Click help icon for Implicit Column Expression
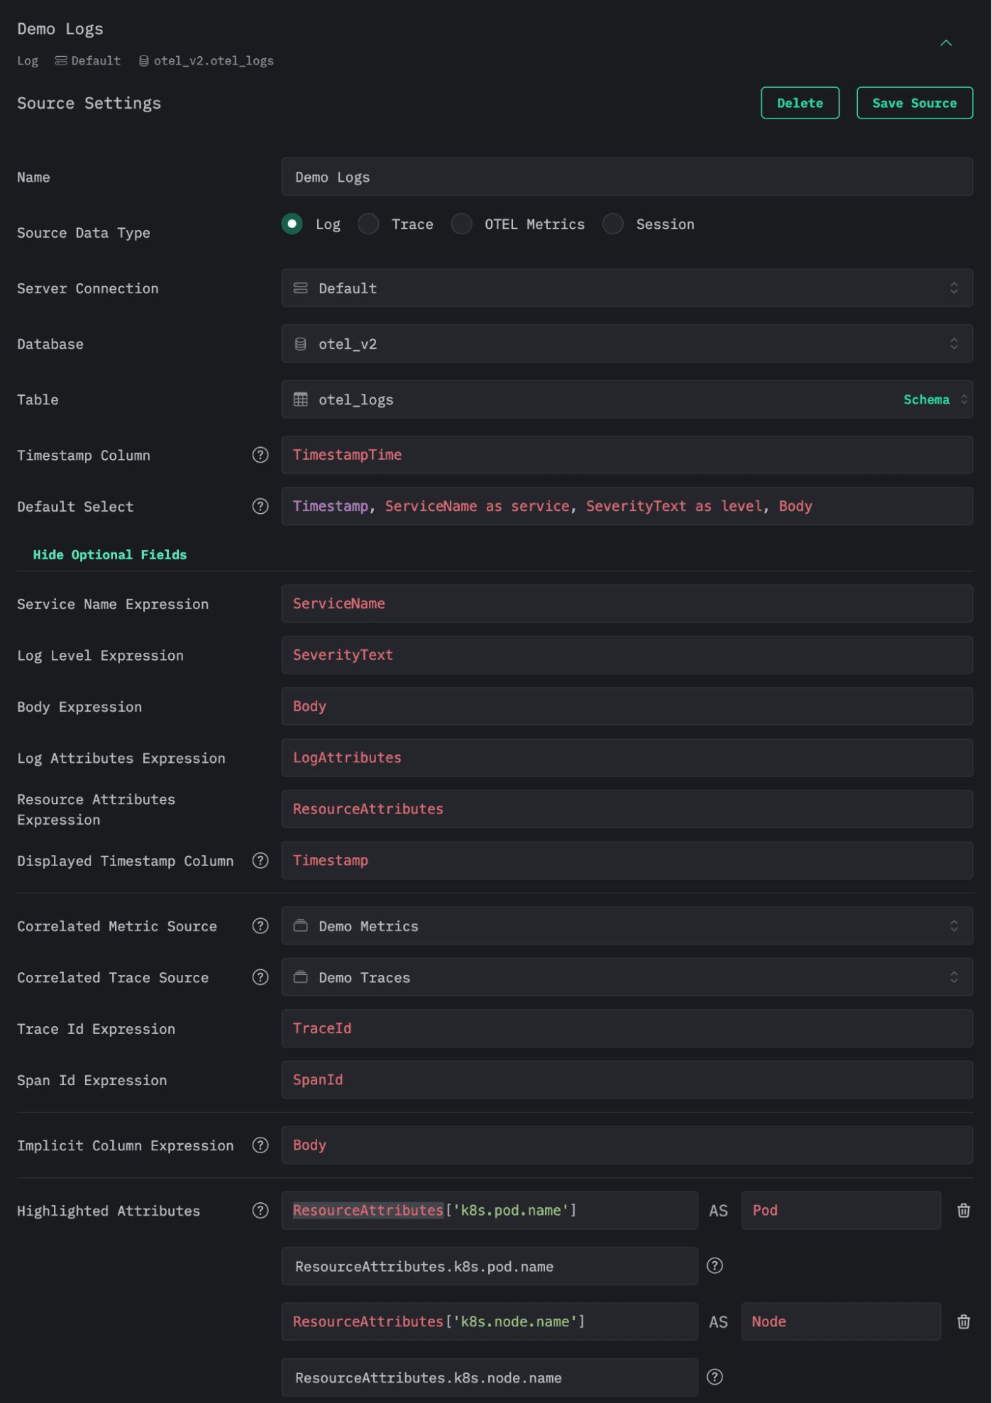Image resolution: width=992 pixels, height=1403 pixels. 260,1145
